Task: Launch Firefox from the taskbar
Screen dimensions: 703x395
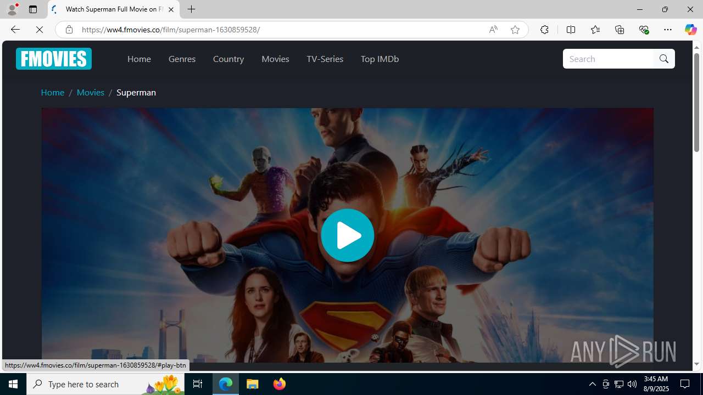Action: point(280,384)
